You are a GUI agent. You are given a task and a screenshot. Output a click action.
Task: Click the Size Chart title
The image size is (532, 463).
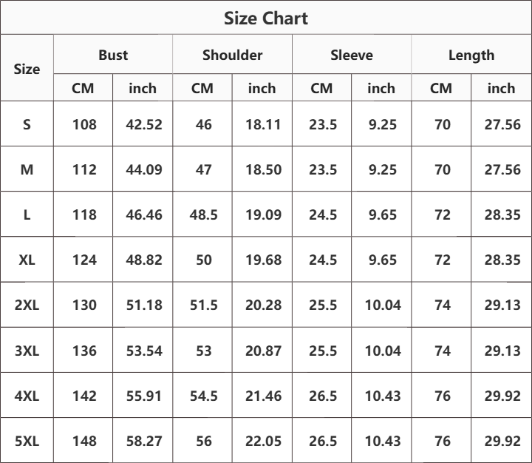(266, 18)
